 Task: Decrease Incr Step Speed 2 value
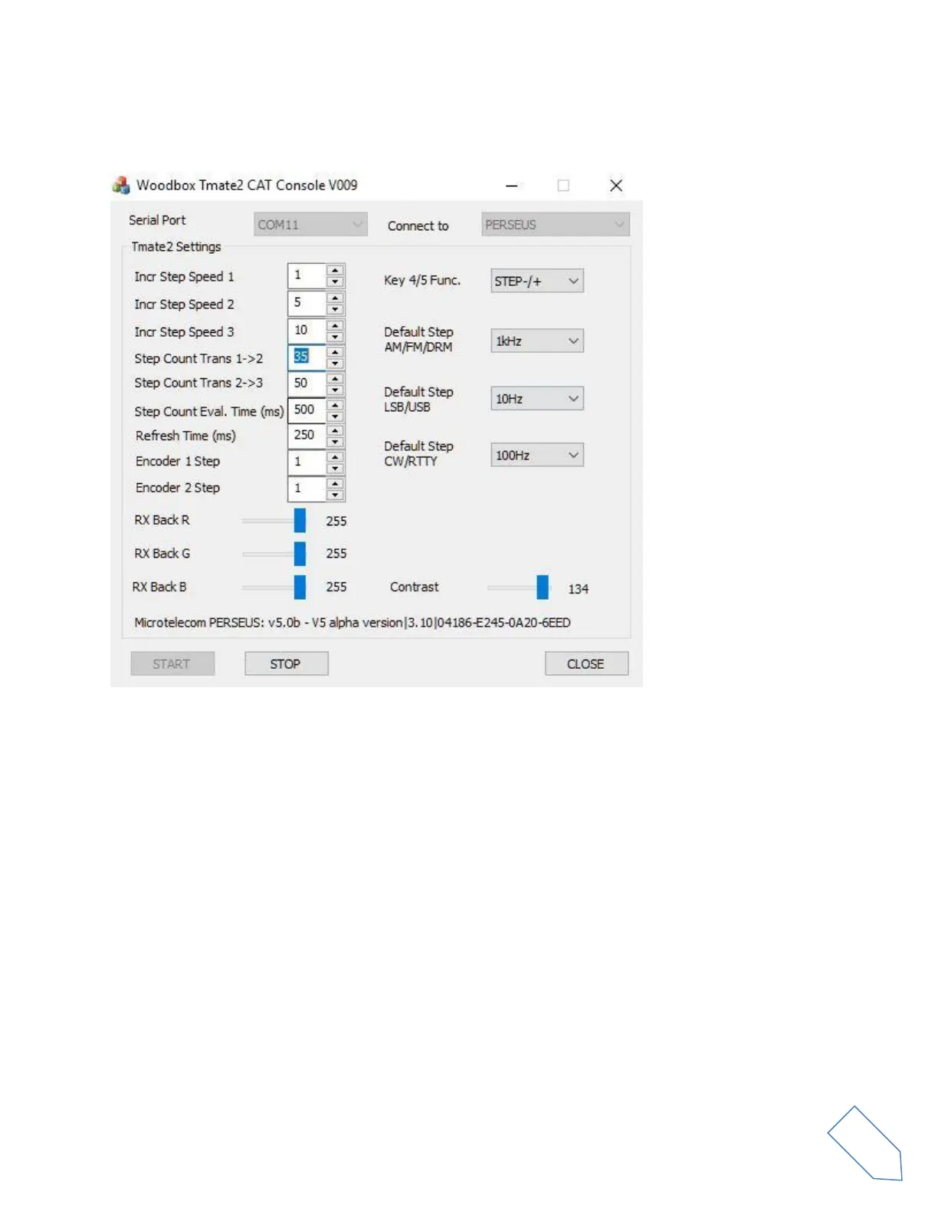(335, 309)
